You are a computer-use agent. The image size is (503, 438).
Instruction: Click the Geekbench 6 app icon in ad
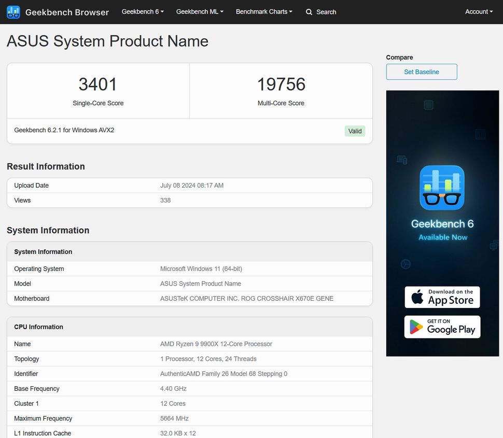point(442,188)
